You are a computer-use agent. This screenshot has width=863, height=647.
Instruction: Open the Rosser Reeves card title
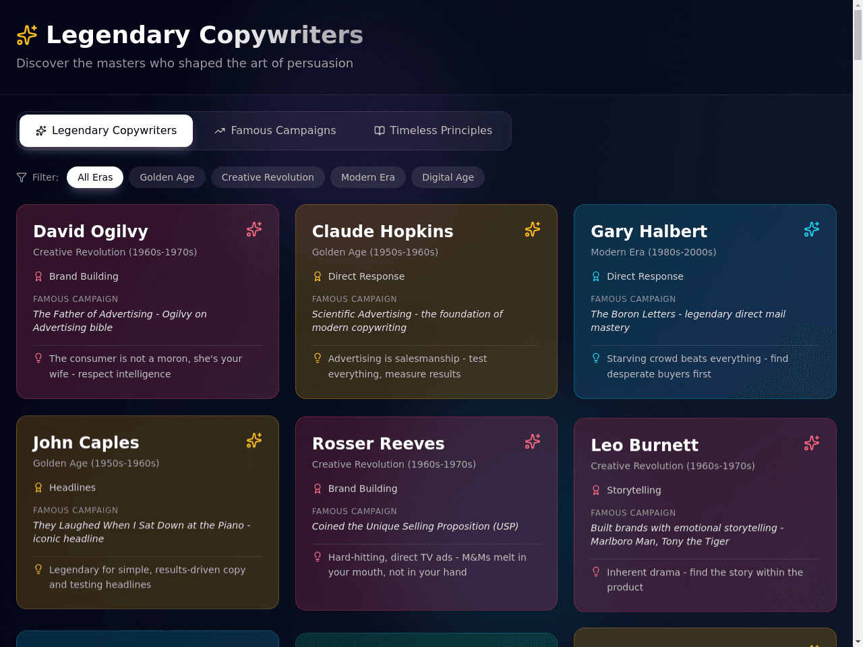[378, 443]
